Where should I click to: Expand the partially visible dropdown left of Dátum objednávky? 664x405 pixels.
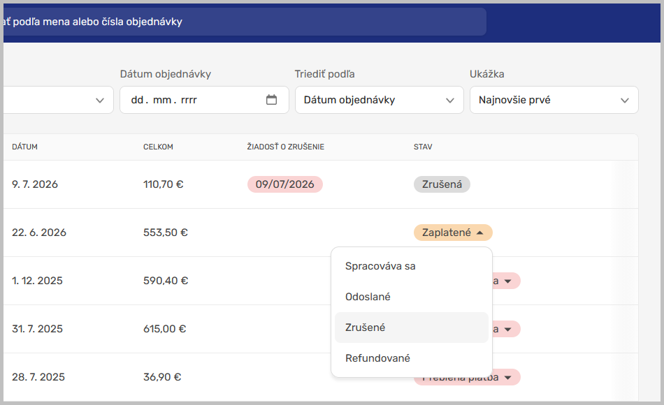[x=59, y=100]
